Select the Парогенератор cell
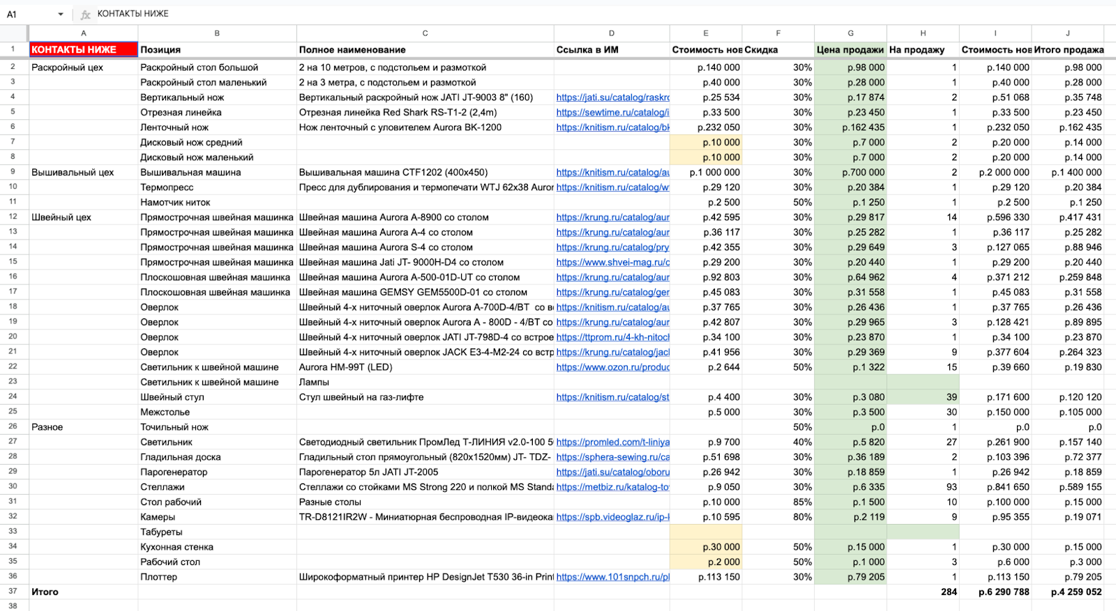Image resolution: width=1116 pixels, height=611 pixels. point(217,472)
